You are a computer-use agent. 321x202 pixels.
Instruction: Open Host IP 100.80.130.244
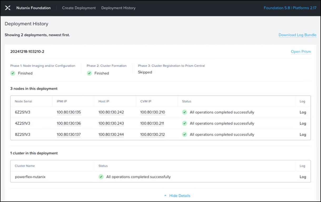[x=111, y=134]
